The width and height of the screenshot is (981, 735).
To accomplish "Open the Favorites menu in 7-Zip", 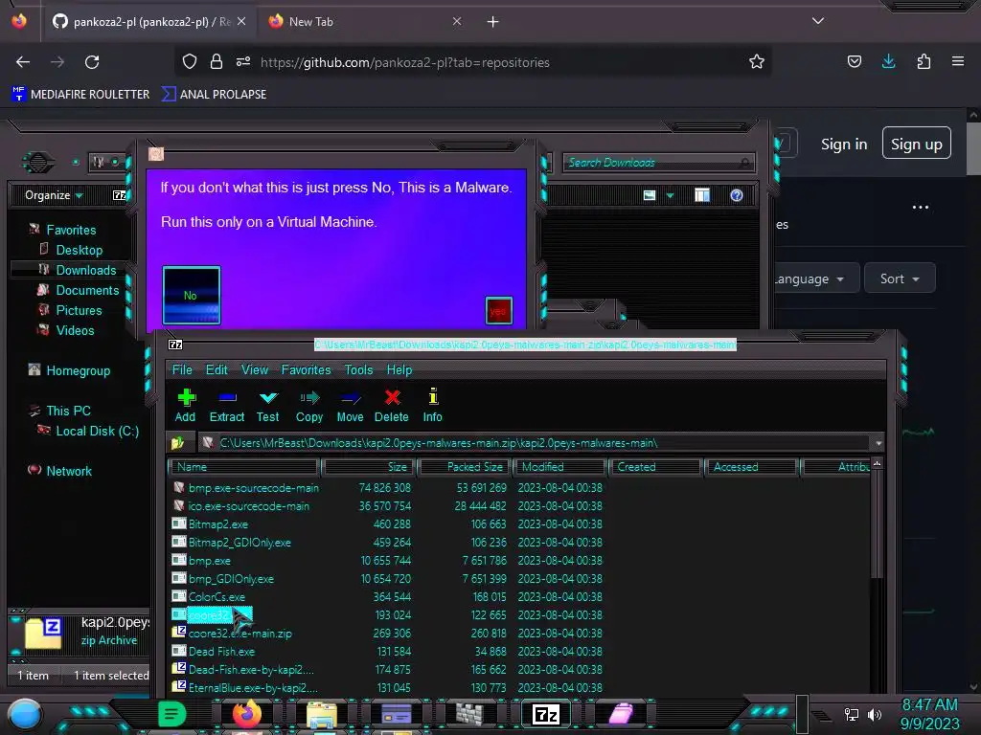I will (x=306, y=370).
